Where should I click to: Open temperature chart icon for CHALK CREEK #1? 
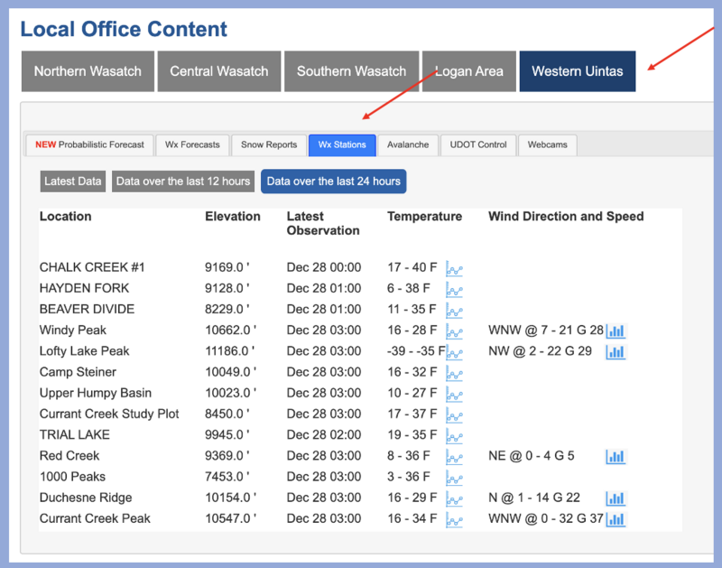(454, 269)
